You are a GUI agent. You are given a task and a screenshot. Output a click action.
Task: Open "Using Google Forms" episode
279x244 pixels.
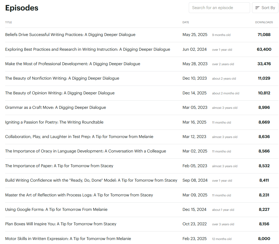[x=56, y=209]
